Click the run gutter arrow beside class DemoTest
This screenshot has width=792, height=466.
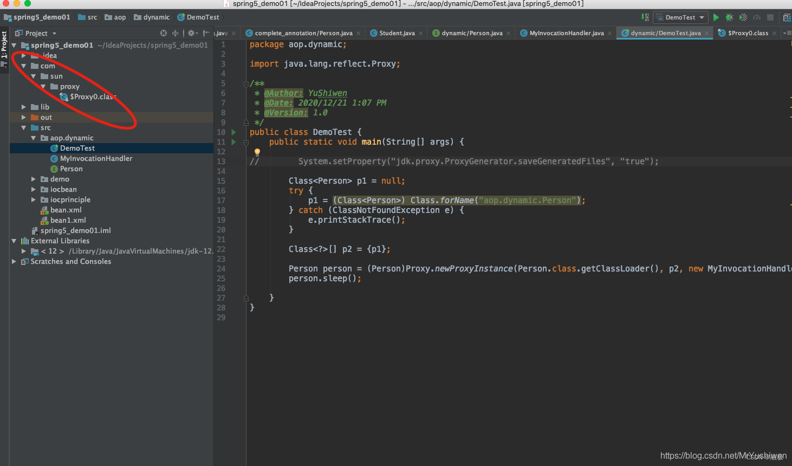pos(233,132)
